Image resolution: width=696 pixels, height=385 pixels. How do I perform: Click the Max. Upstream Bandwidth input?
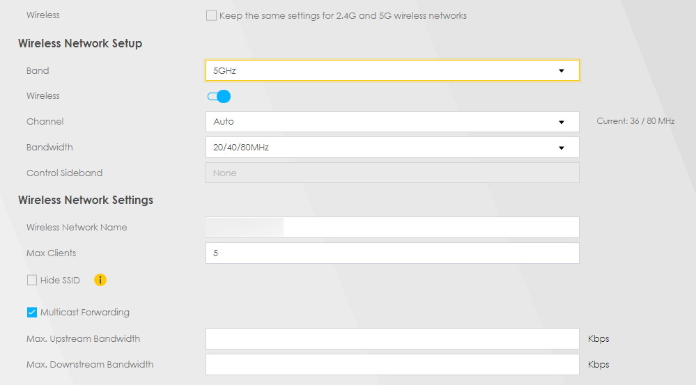tap(392, 339)
